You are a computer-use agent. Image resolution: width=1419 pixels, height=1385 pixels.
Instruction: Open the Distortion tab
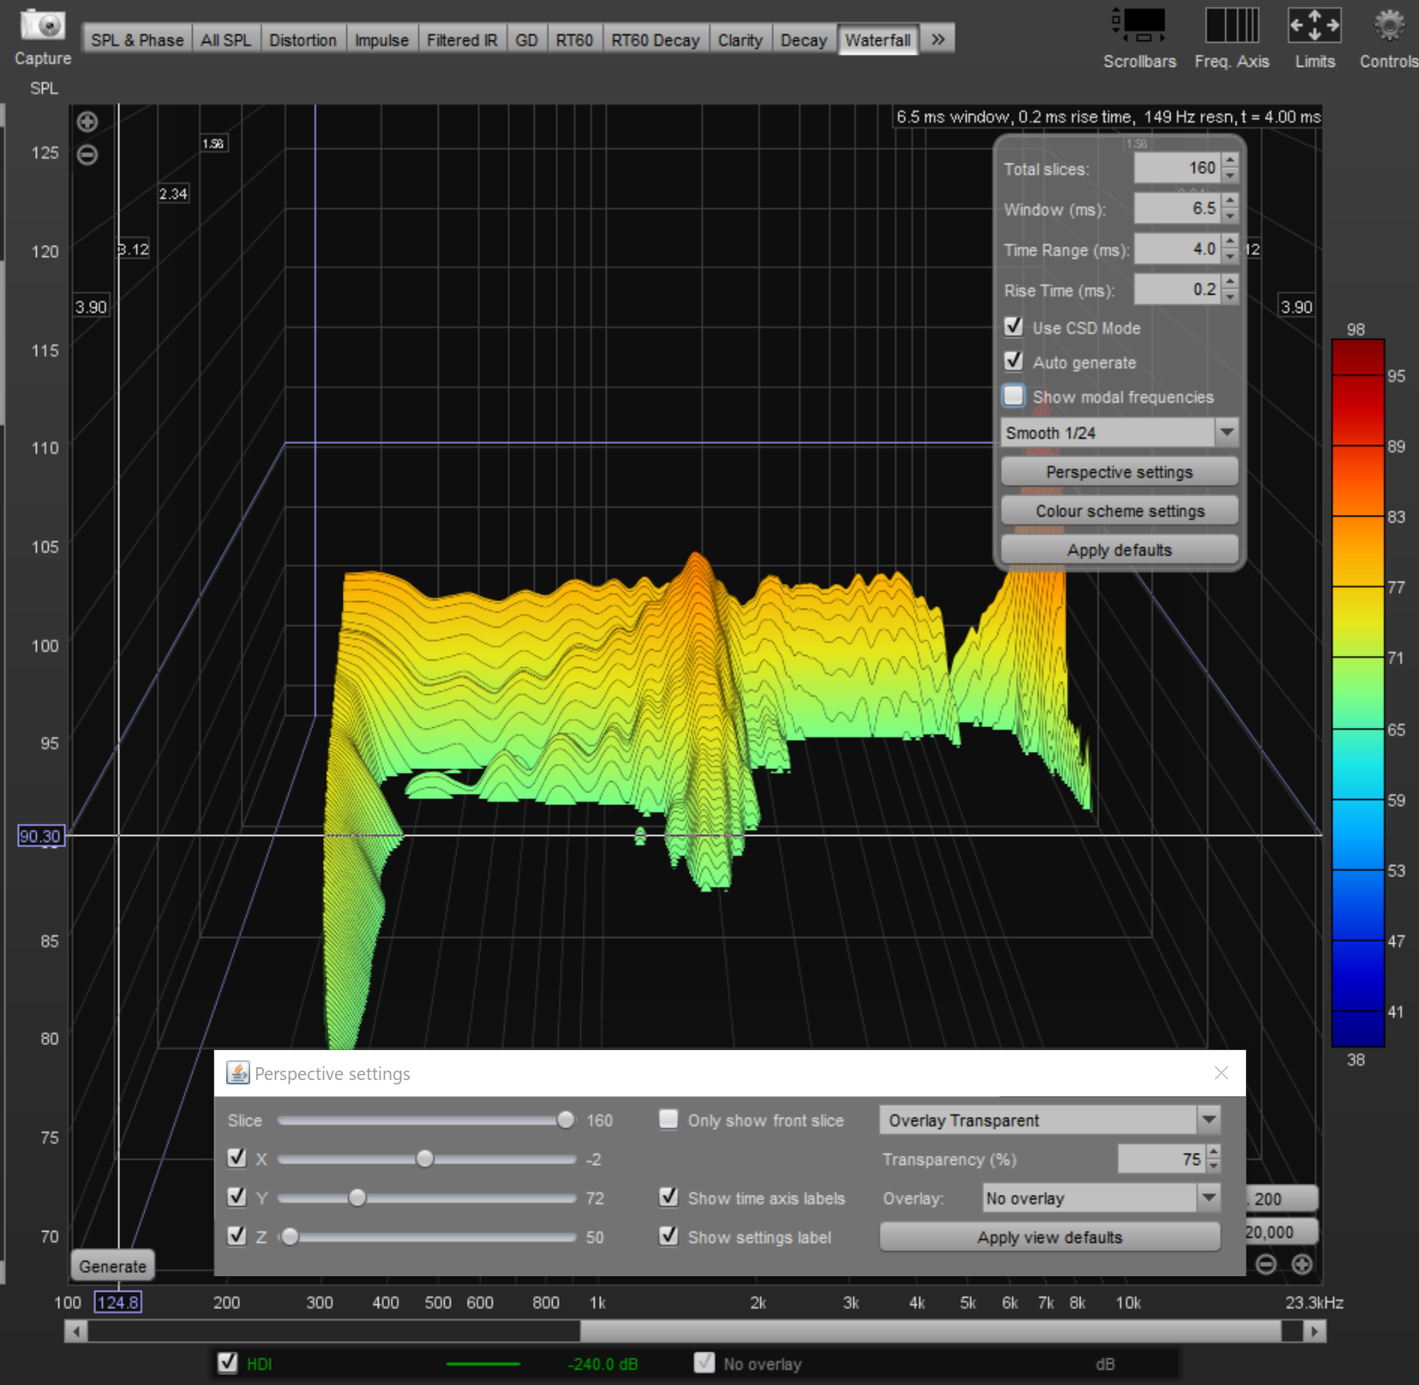click(302, 40)
